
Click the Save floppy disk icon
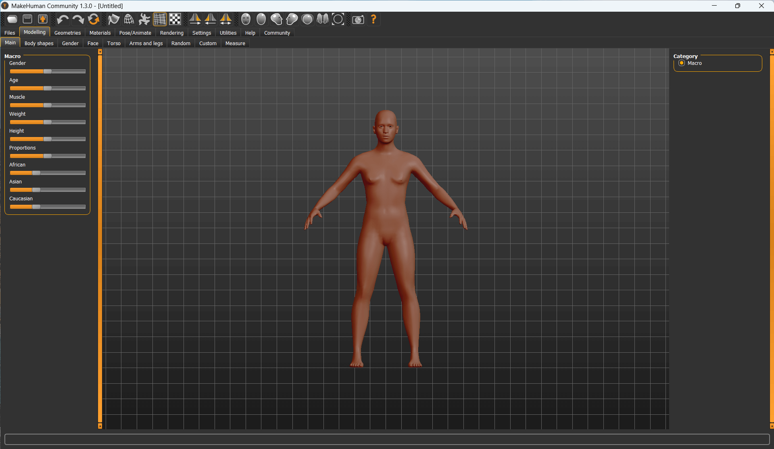27,19
